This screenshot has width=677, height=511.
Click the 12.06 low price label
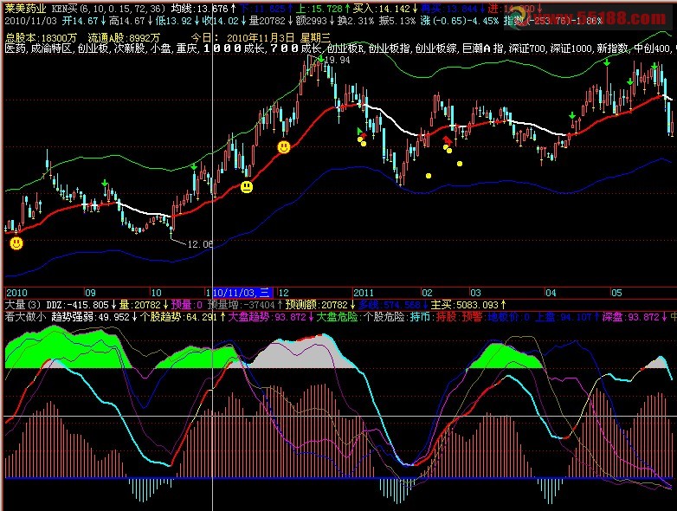click(200, 245)
